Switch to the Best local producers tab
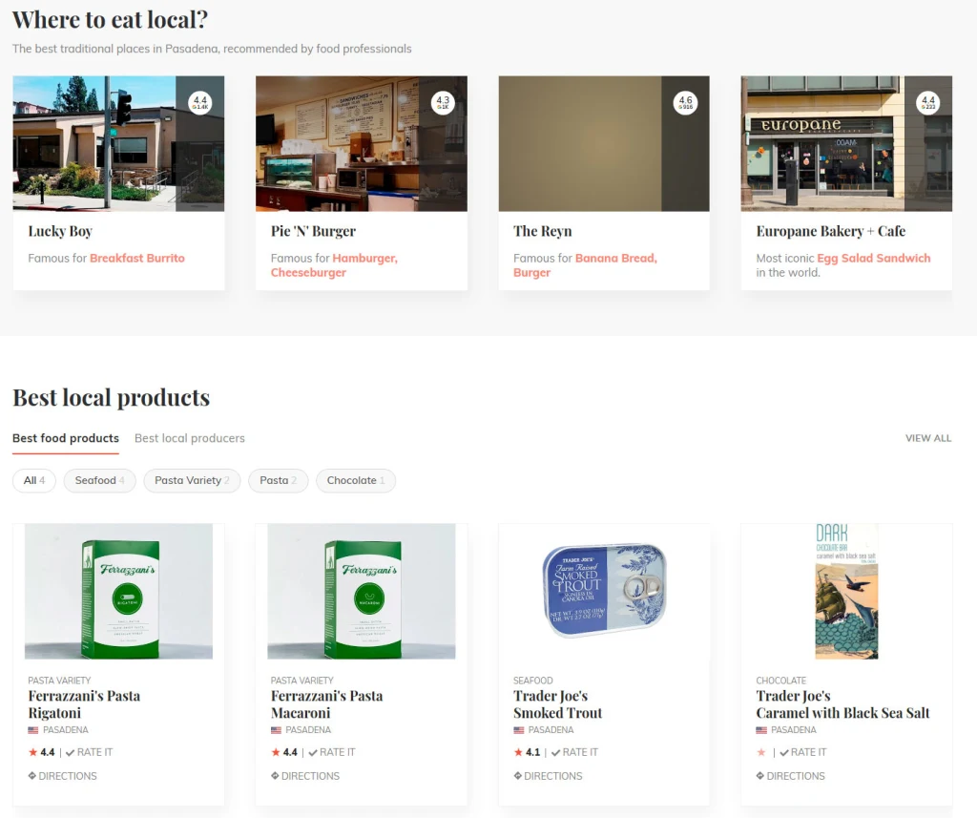977x818 pixels. point(190,438)
